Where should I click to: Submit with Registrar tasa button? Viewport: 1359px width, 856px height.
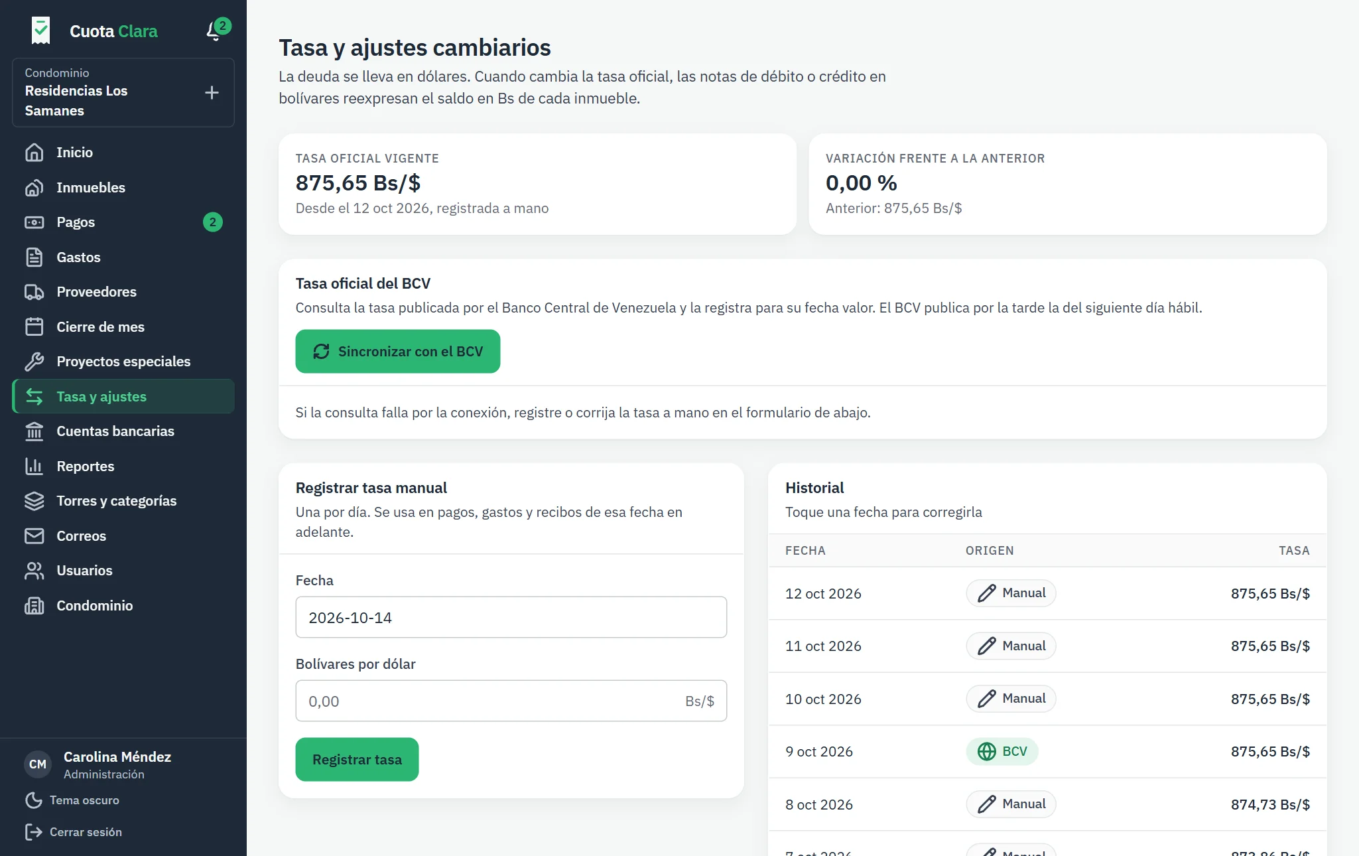tap(357, 760)
